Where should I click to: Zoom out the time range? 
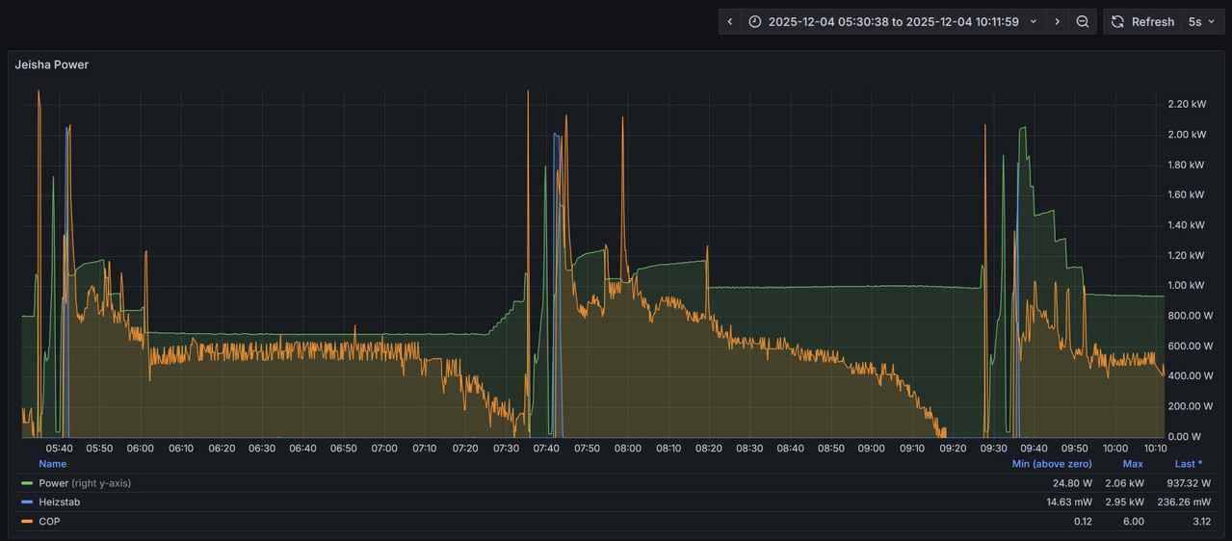click(x=1083, y=21)
